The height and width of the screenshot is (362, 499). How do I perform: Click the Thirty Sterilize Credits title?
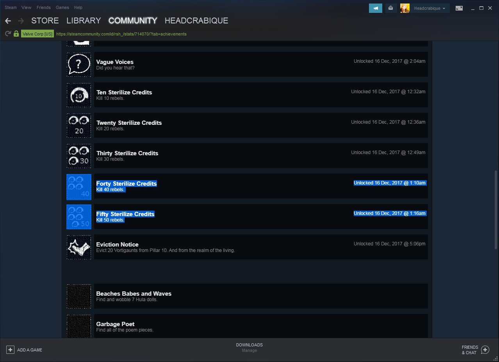coord(127,153)
